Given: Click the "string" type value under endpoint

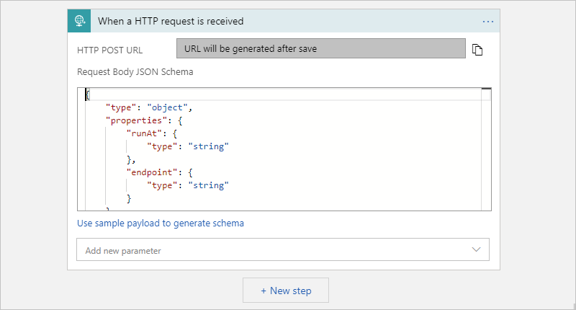Looking at the screenshot, I should (x=207, y=185).
